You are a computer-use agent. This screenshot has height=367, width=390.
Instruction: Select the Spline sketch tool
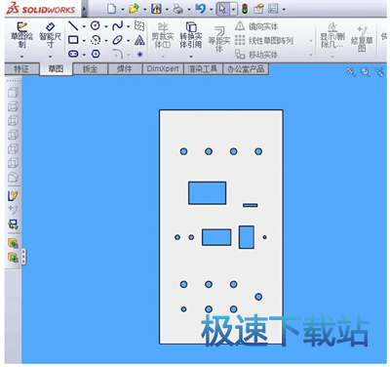117,26
